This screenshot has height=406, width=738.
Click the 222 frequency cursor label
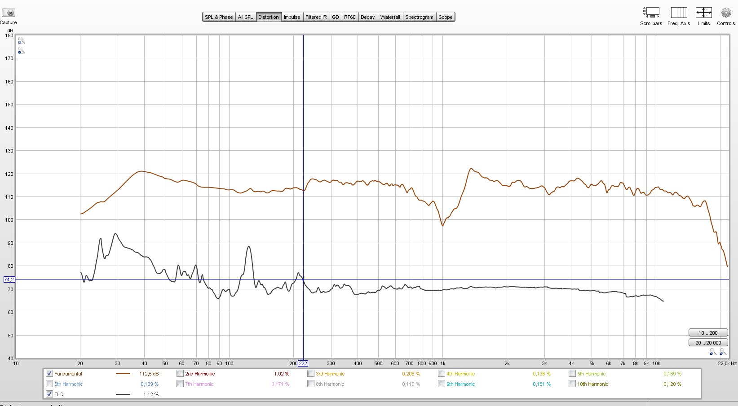pyautogui.click(x=303, y=363)
